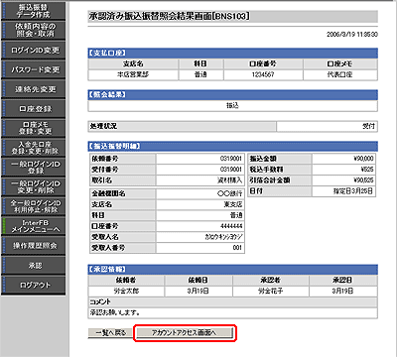The width and height of the screenshot is (397, 357).
Task: Open 全一般ログインID利用停止・解除 item
Action: point(34,206)
